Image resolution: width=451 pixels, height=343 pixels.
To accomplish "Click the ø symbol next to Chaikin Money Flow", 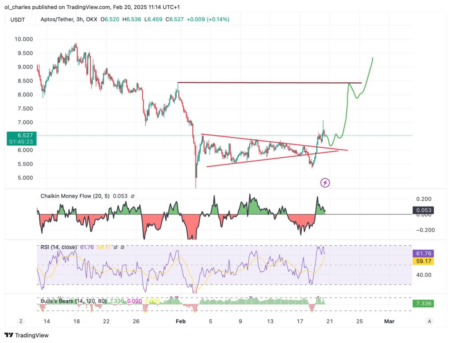I will click(133, 196).
